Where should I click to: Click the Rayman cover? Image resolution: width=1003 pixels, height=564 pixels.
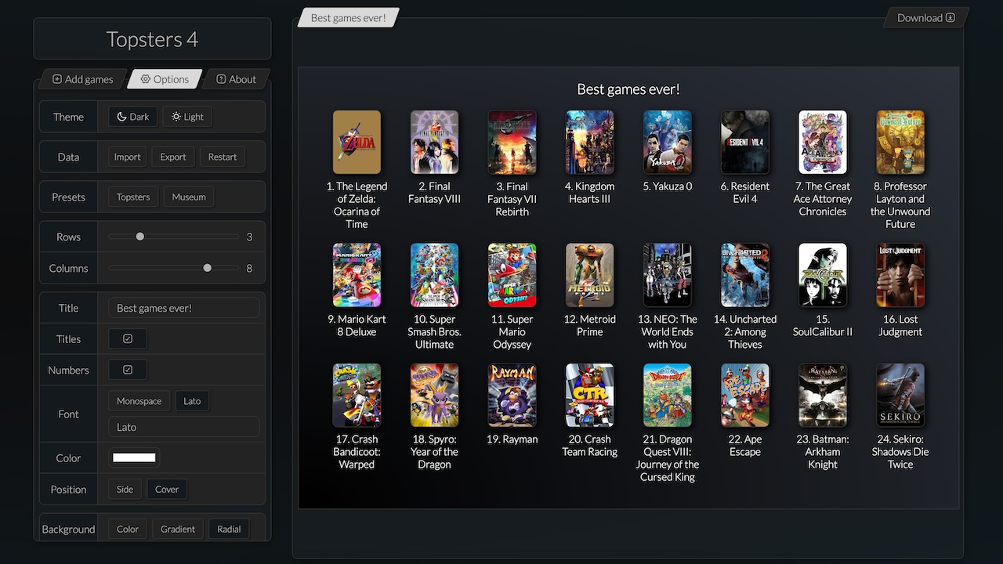click(x=512, y=395)
